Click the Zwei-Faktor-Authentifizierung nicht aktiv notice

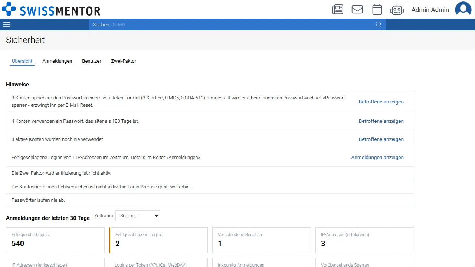210,173
